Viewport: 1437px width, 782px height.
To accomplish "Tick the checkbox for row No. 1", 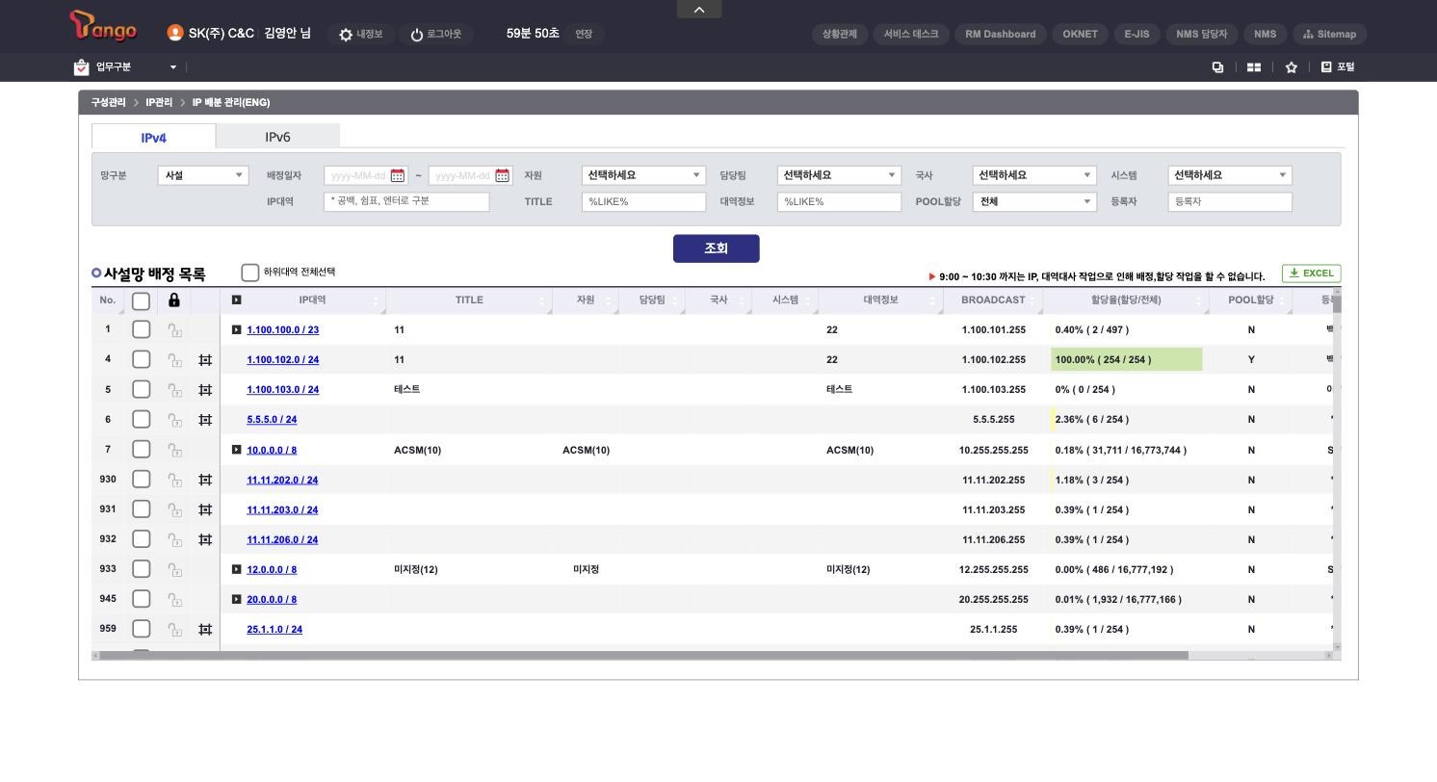I will [141, 329].
